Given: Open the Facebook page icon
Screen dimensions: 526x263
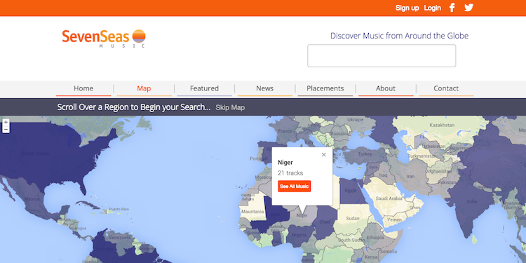Looking at the screenshot, I should coord(452,8).
